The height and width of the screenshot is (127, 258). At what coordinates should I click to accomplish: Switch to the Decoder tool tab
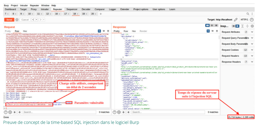[x=86, y=9]
